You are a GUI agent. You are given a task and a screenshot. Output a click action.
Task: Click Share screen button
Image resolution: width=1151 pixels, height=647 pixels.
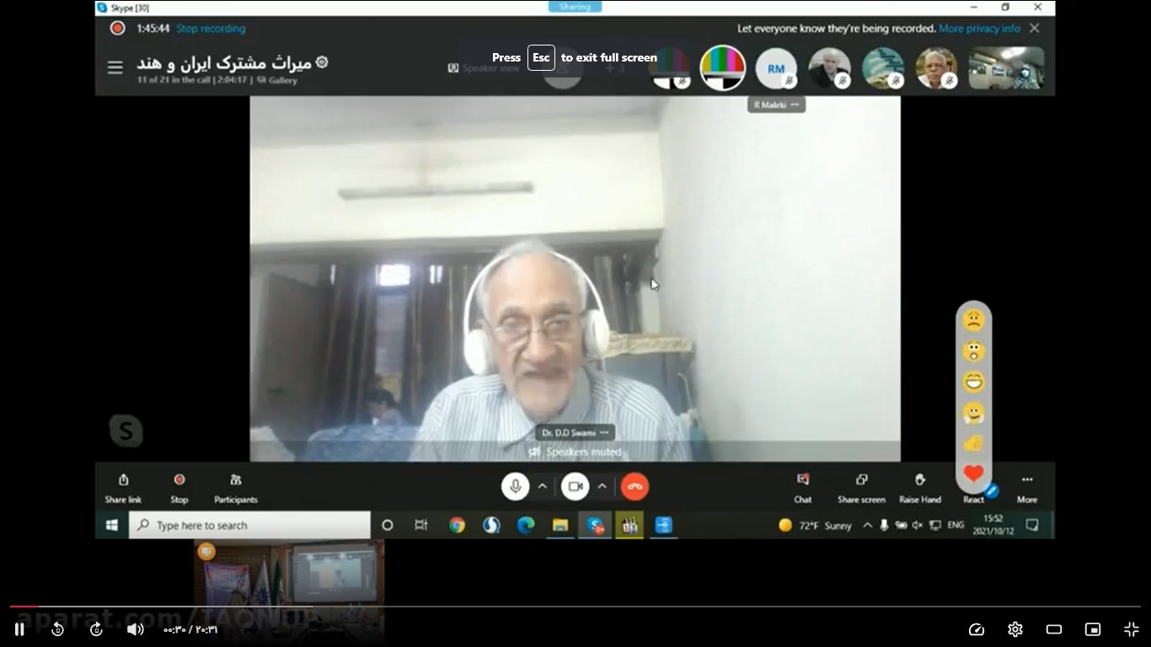tap(861, 488)
